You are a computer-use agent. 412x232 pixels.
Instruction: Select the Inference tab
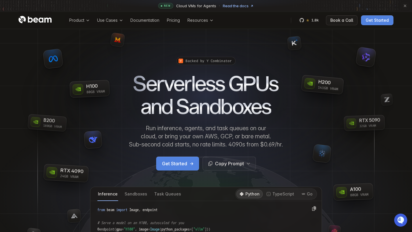108,194
